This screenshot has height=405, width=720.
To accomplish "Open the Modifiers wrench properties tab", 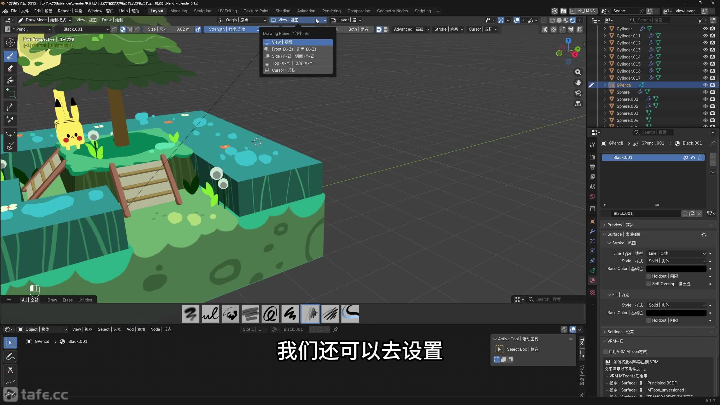I will pyautogui.click(x=592, y=231).
